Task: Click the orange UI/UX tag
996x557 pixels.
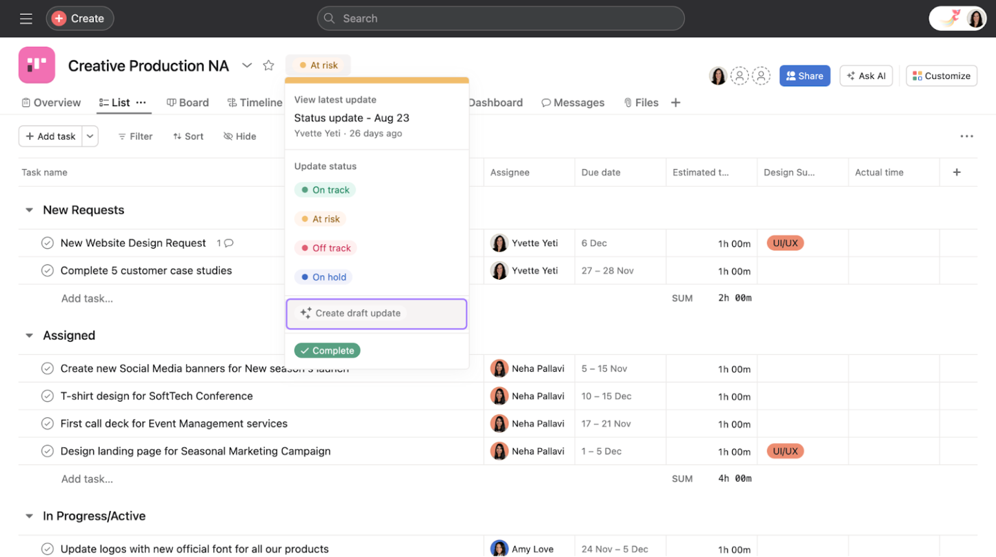Action: tap(785, 243)
